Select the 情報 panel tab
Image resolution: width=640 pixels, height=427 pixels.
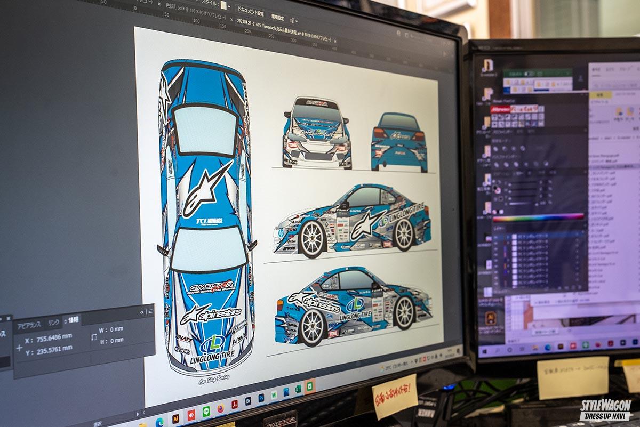[73, 320]
